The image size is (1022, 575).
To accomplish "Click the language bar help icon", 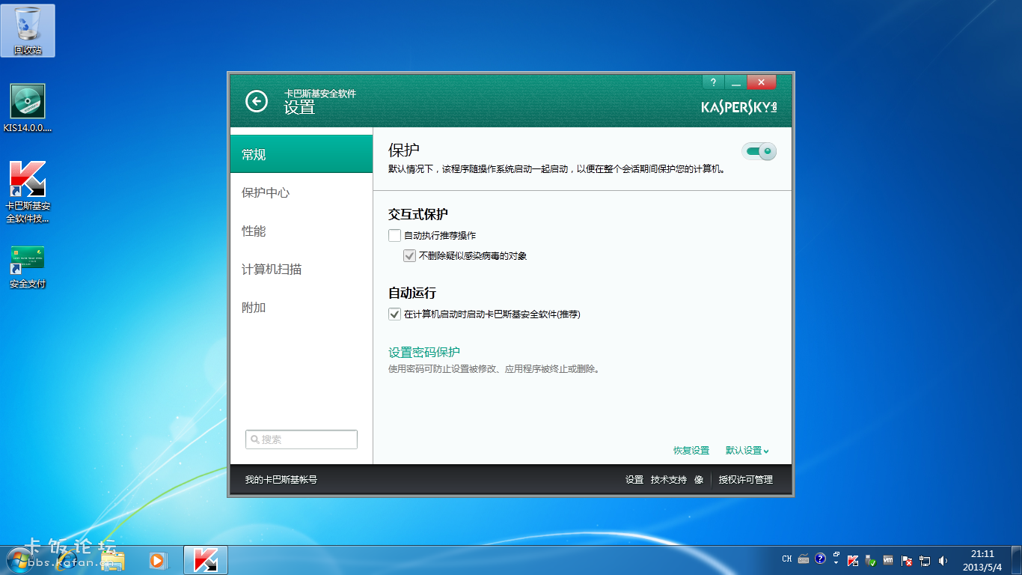I will (820, 559).
